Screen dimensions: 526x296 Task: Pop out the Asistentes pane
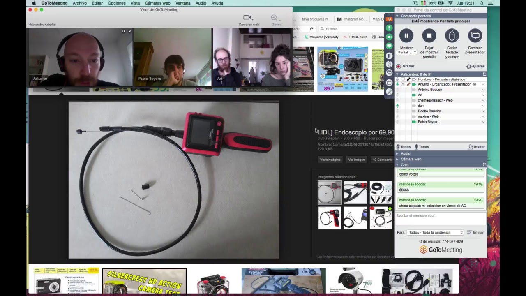(x=484, y=74)
